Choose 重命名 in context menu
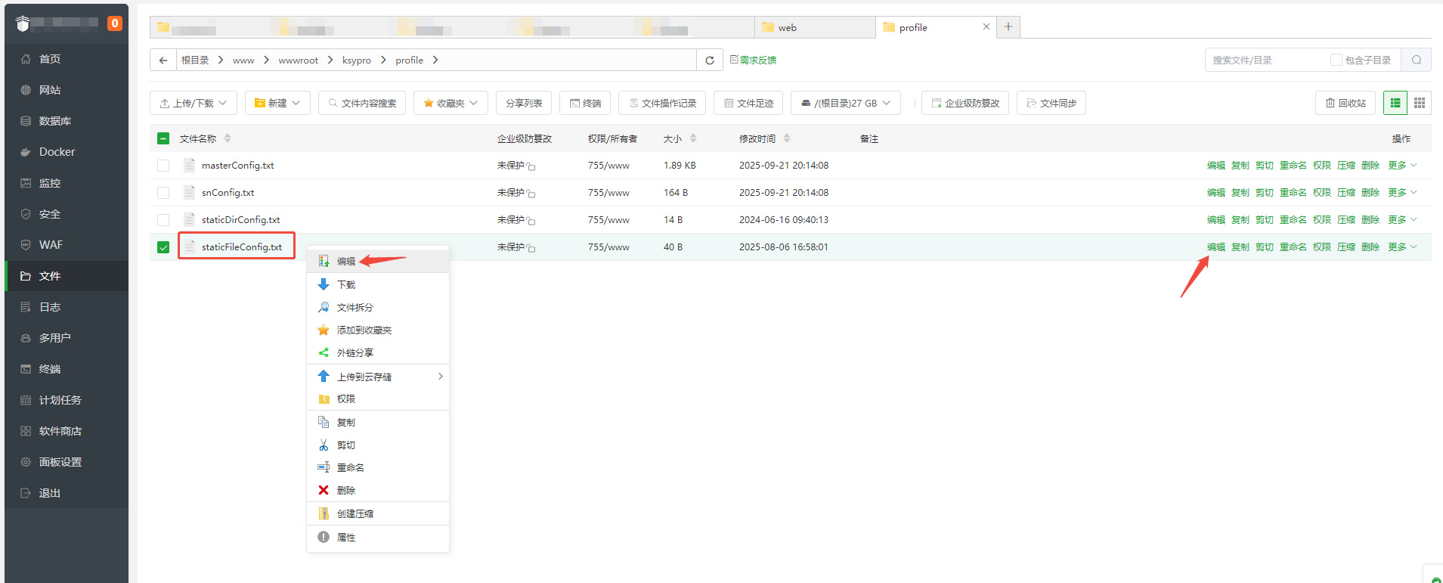Image resolution: width=1443 pixels, height=583 pixels. click(378, 468)
